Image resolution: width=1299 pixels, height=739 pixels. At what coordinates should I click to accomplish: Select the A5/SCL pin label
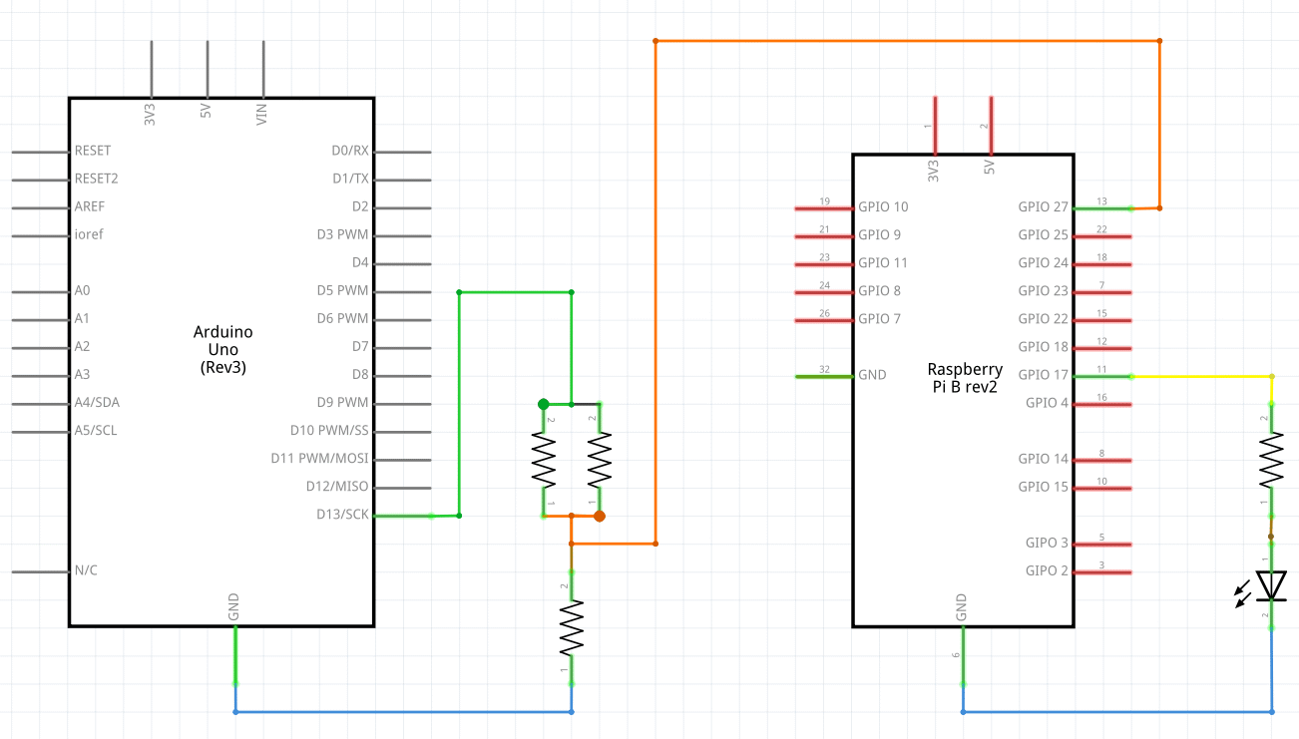coord(96,430)
